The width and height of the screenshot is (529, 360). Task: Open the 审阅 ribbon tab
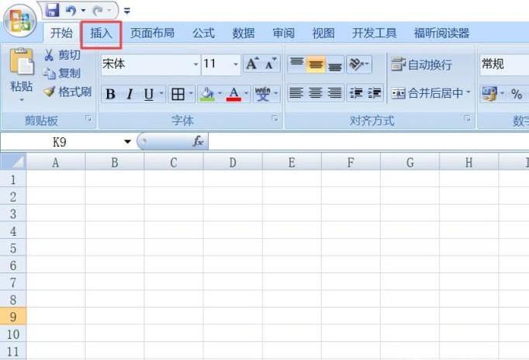[x=283, y=33]
